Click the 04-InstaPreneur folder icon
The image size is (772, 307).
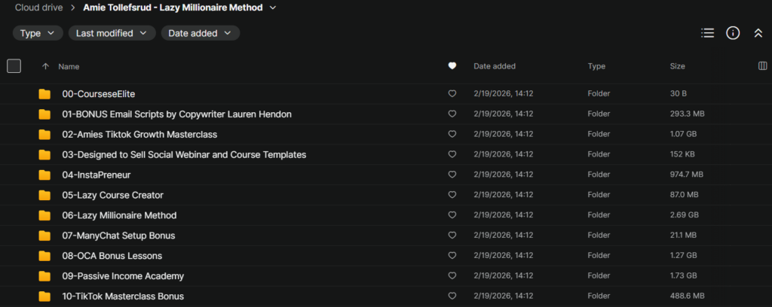click(44, 175)
